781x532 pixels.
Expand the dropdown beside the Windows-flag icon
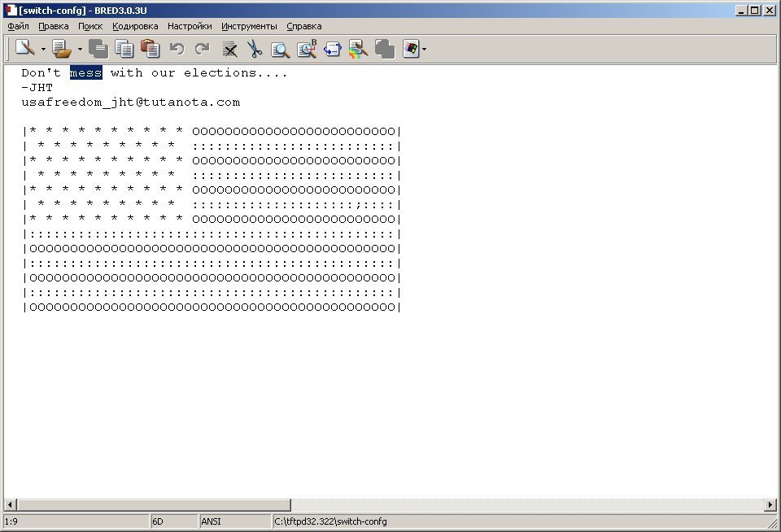[424, 50]
